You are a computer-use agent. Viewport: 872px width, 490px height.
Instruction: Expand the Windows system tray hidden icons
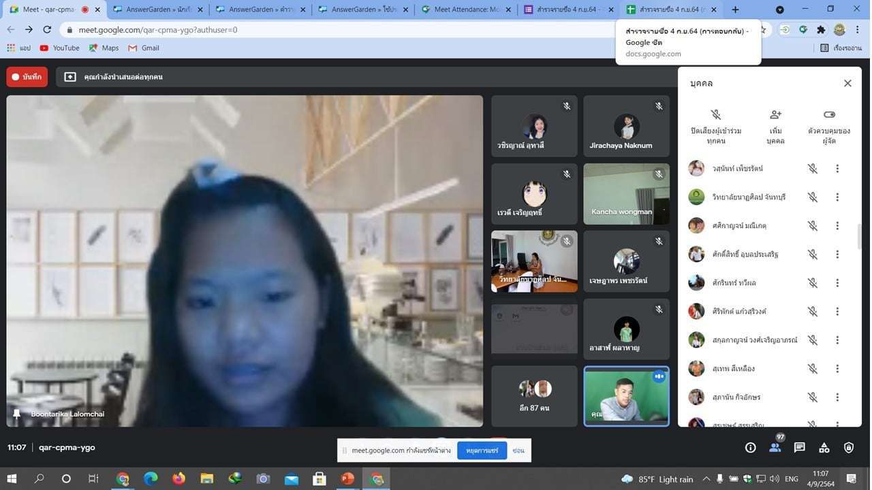pyautogui.click(x=706, y=478)
